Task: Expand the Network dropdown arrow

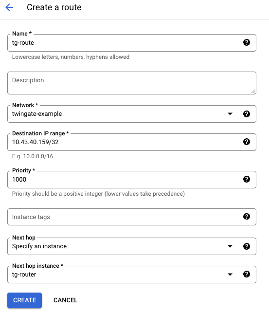Action: 230,114
